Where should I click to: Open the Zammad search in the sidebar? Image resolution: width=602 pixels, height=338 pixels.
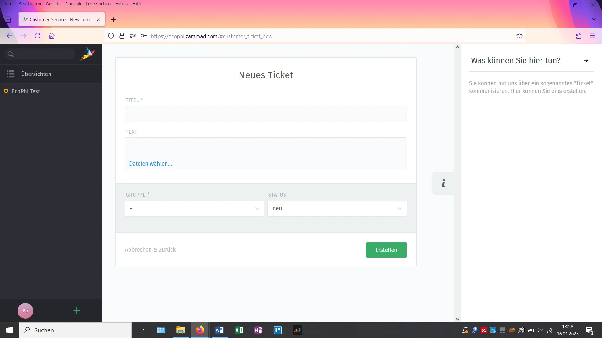coord(39,54)
